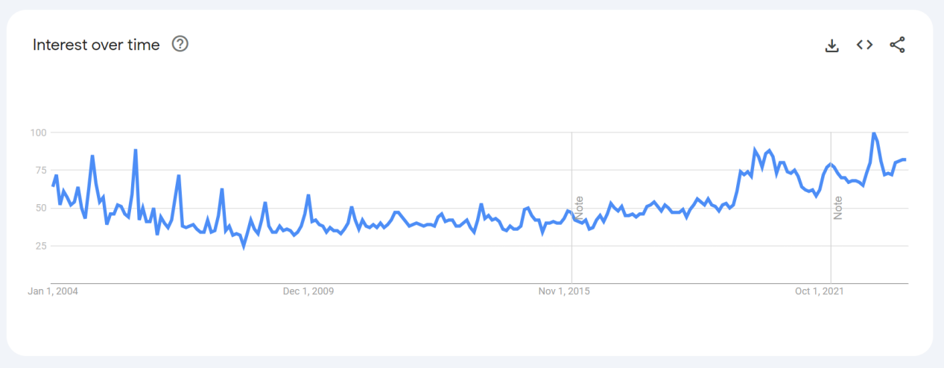Open the Note marker near Nov 1, 2015
Viewport: 944px width, 368px height.
tap(579, 207)
